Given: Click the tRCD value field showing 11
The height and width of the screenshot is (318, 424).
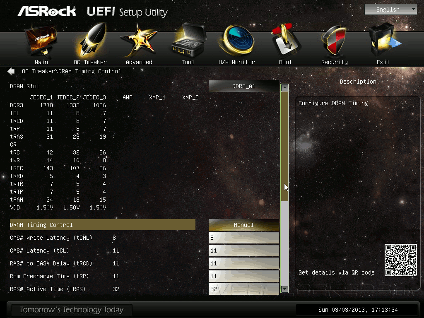Looking at the screenshot, I should [x=243, y=263].
